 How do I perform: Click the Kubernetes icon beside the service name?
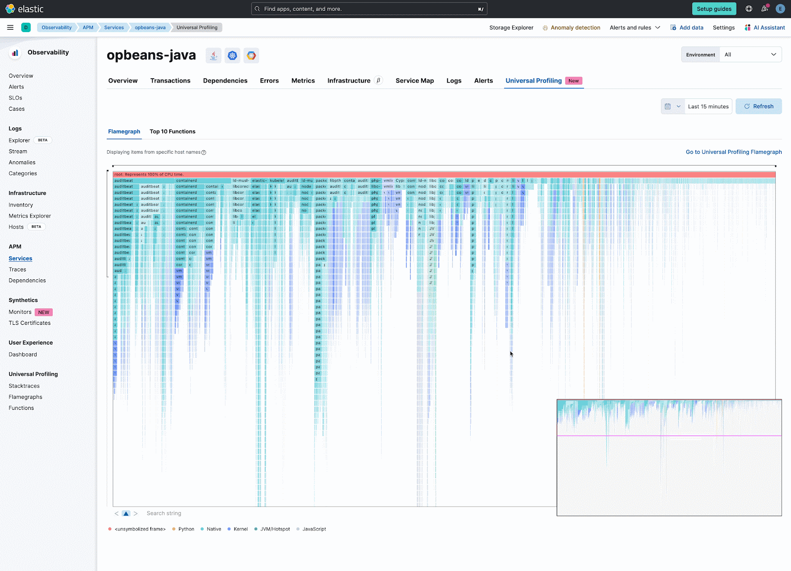232,55
